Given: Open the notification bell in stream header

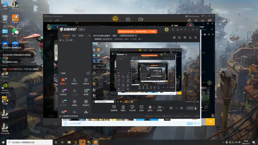Looking at the screenshot, I should point(190,37).
